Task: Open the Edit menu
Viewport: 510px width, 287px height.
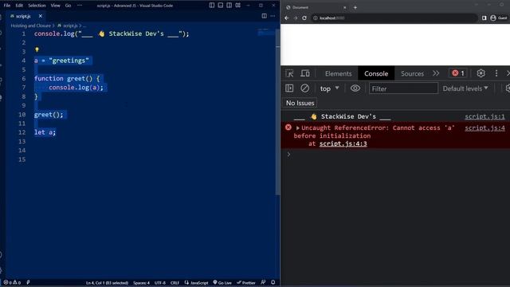Action: pyautogui.click(x=19, y=6)
